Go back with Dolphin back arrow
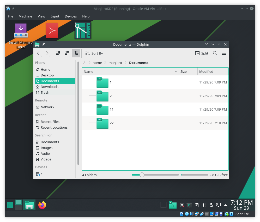Viewport: 260px width, 222px height. pos(38,53)
